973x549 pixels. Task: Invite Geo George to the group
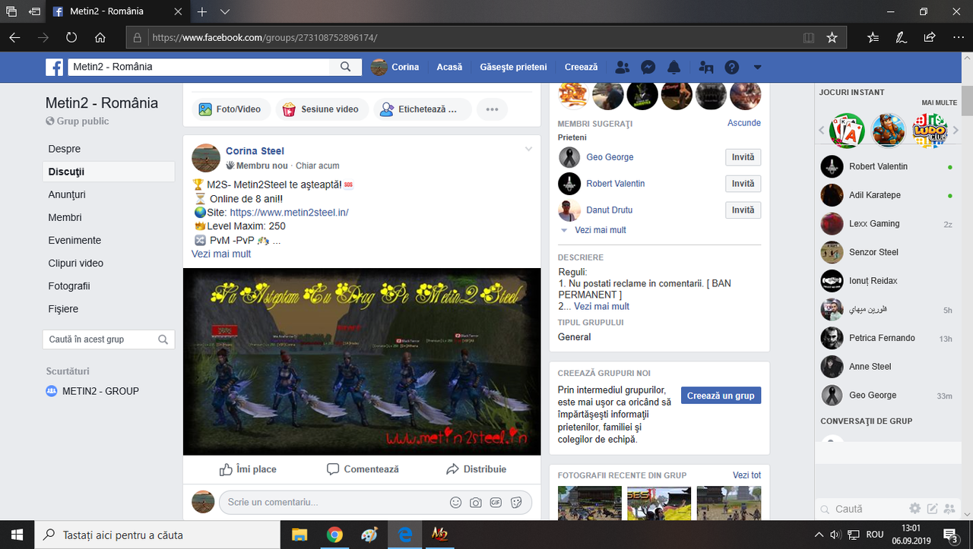click(x=743, y=157)
